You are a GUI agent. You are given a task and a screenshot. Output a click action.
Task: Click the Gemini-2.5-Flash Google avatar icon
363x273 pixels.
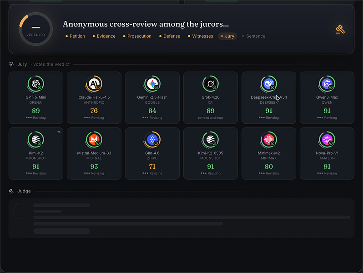coord(152,84)
